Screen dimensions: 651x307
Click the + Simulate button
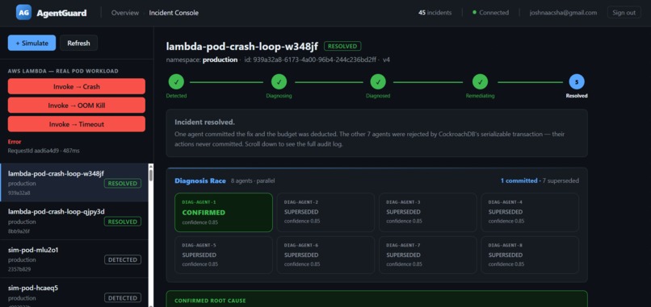pos(31,43)
